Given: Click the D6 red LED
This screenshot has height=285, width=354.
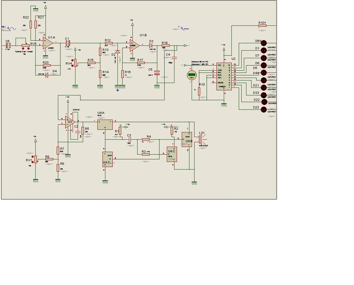Looking at the screenshot, I should 264,65.
